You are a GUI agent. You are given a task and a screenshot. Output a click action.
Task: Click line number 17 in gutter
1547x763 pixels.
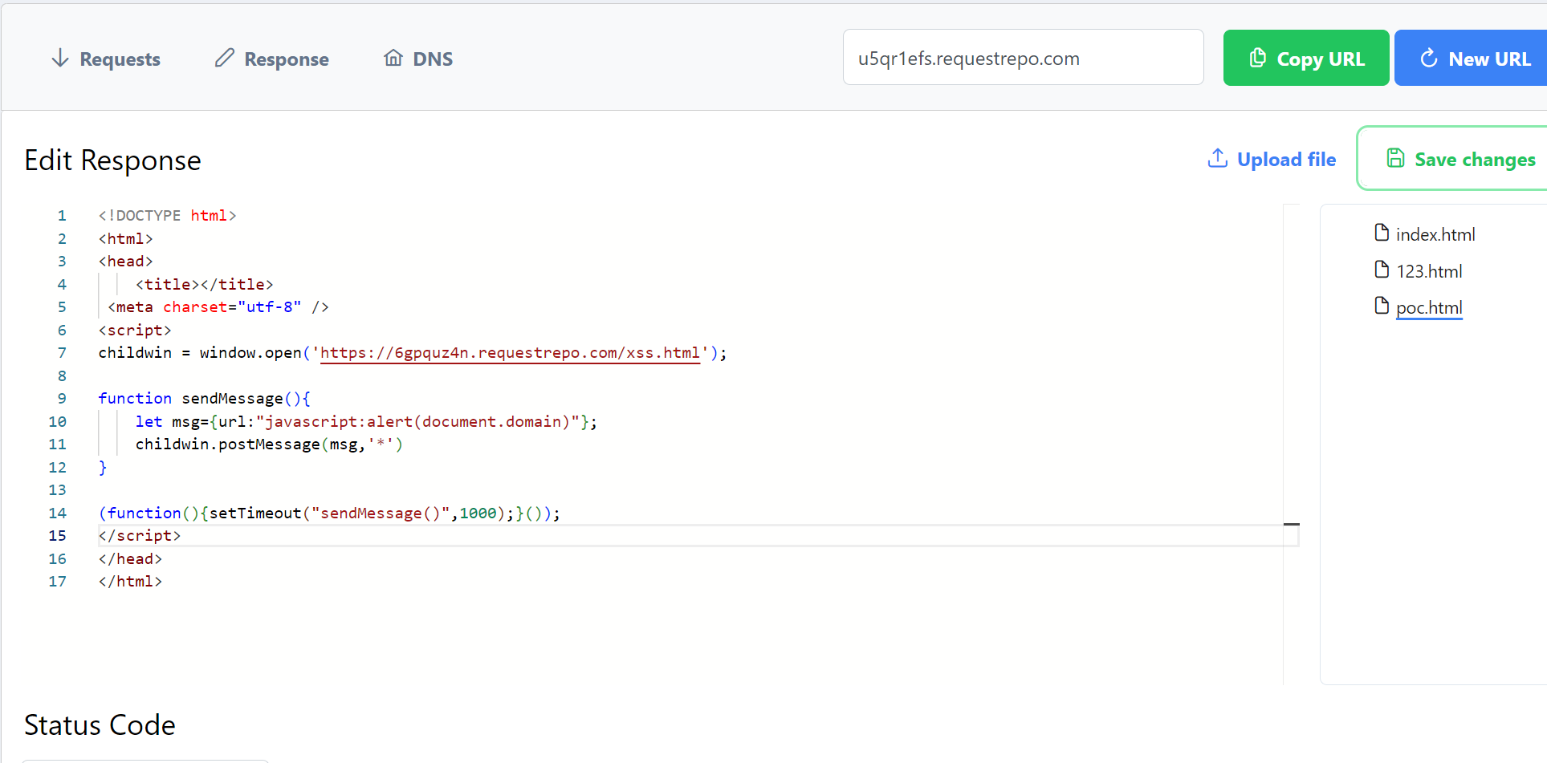coord(57,582)
